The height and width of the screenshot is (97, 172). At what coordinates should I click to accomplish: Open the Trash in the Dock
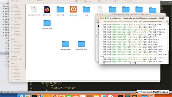click(x=152, y=96)
